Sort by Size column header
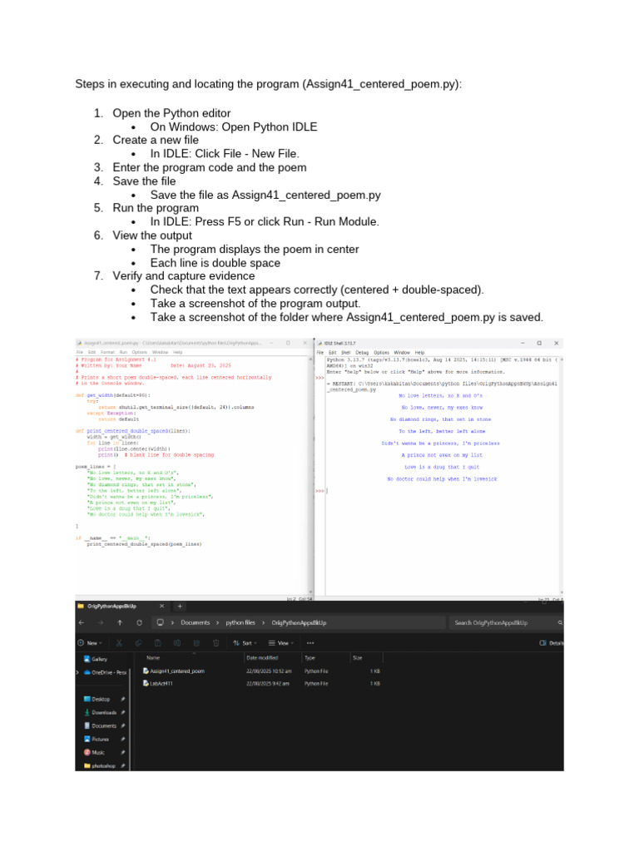 [x=358, y=657]
